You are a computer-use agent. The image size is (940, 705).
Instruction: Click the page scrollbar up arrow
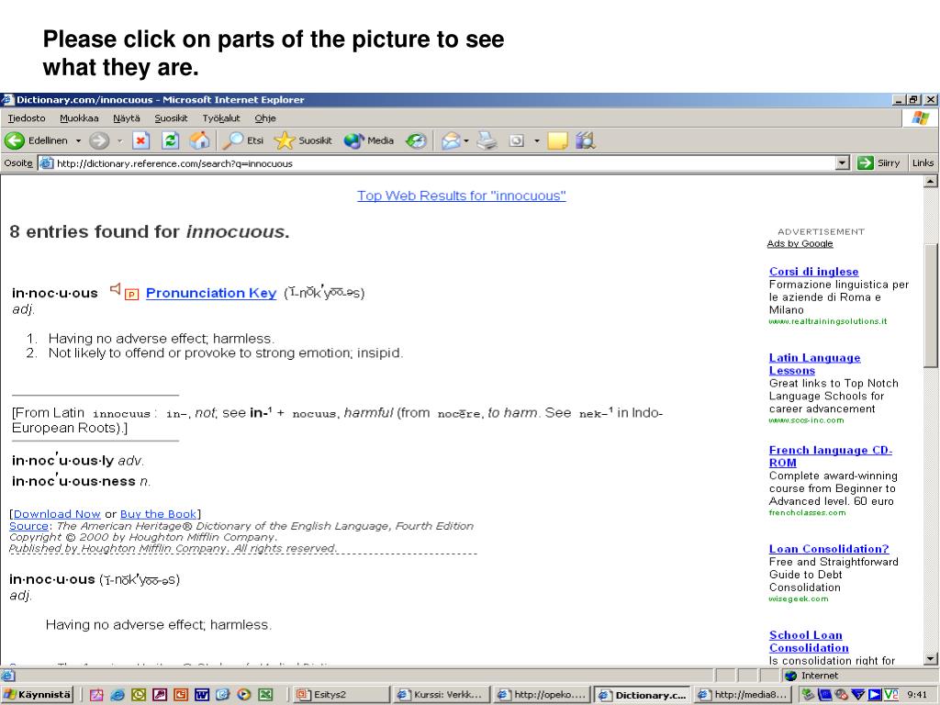(931, 181)
